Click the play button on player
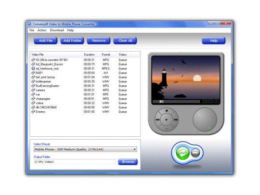The width and height of the screenshot is (260, 195). [x=167, y=119]
